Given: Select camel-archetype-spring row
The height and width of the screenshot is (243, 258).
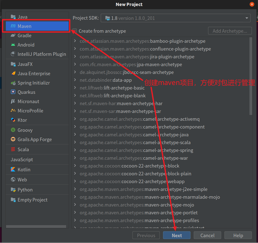Looking at the screenshot, I should coord(160,150).
